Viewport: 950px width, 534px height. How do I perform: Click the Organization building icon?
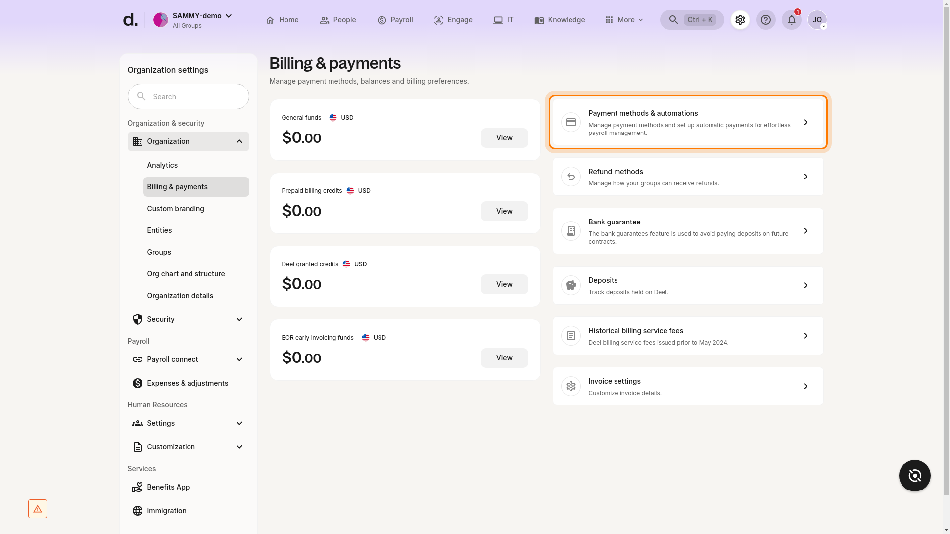(x=138, y=141)
